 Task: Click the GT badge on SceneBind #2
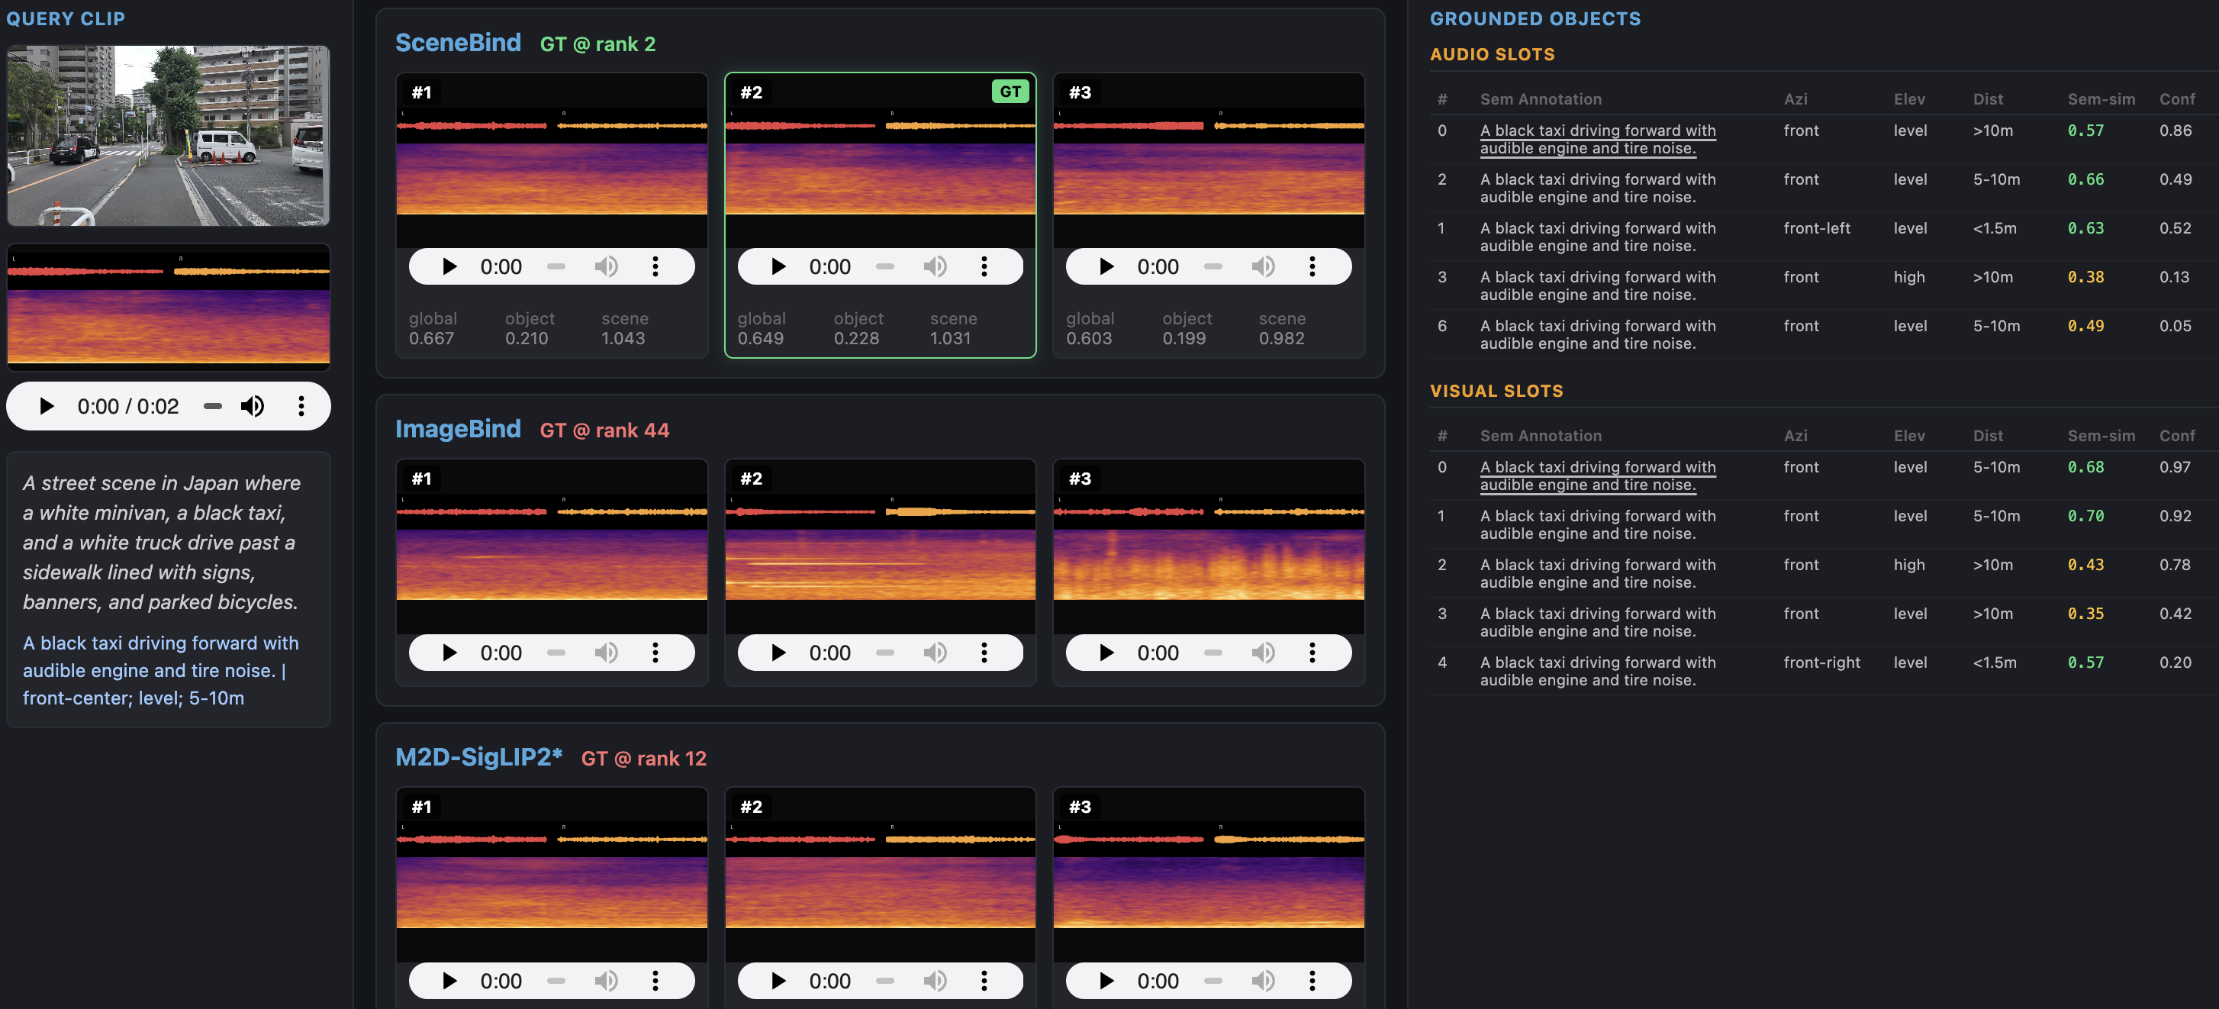click(1010, 92)
